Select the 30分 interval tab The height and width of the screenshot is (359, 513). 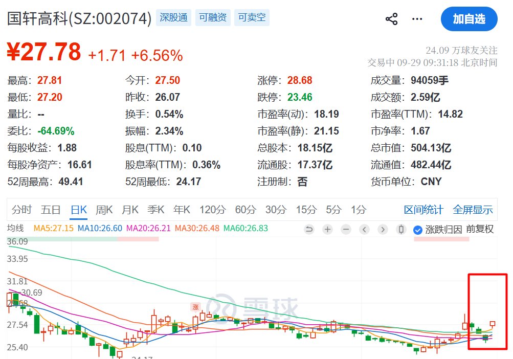coord(276,210)
